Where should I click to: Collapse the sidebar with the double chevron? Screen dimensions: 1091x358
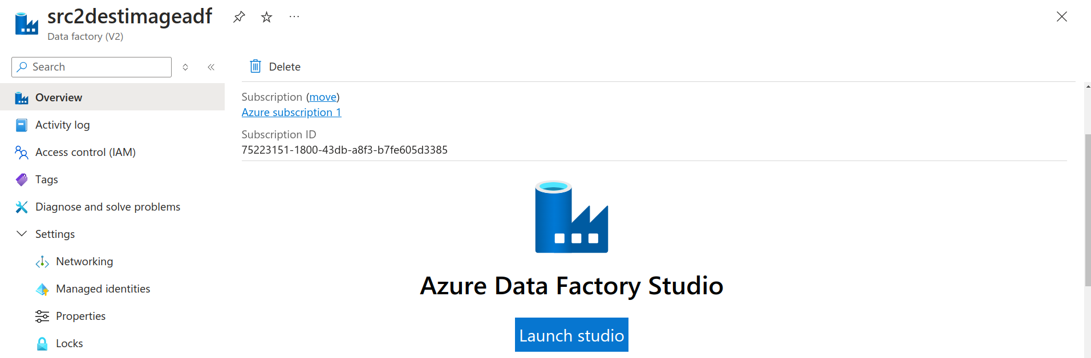pyautogui.click(x=211, y=67)
